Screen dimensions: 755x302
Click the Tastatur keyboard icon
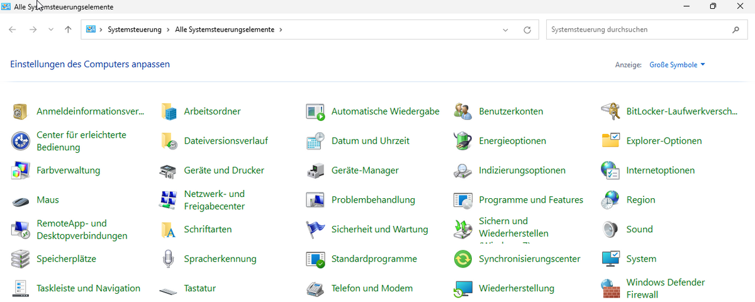[168, 289]
